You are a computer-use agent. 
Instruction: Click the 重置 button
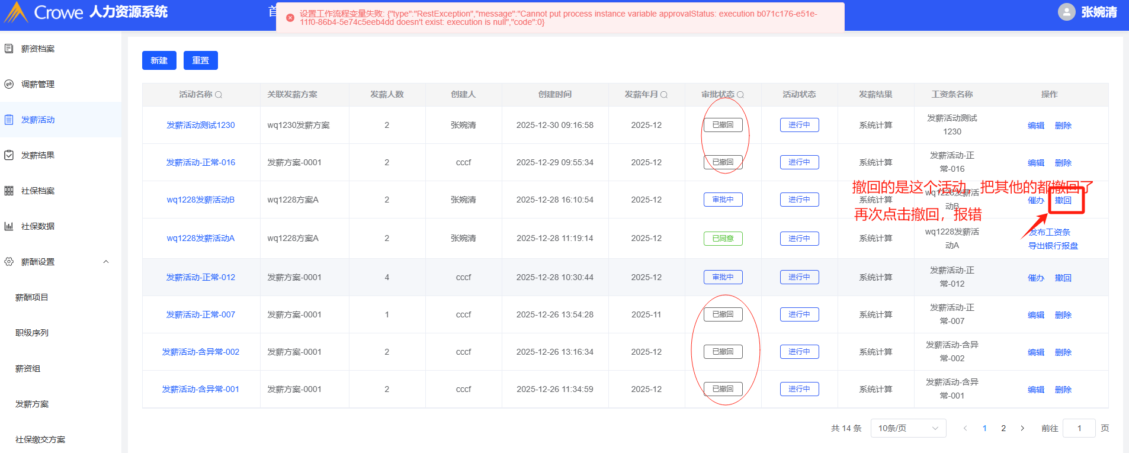point(201,60)
